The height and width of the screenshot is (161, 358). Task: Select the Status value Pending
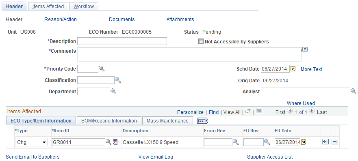pyautogui.click(x=212, y=32)
